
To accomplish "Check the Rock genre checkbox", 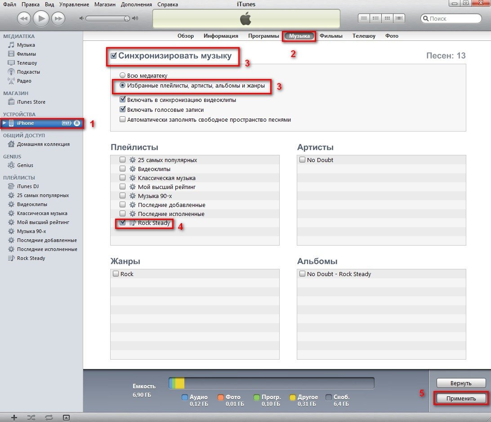I will tap(116, 274).
